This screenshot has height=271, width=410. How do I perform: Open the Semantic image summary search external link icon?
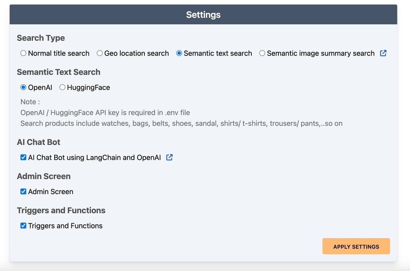pyautogui.click(x=383, y=53)
